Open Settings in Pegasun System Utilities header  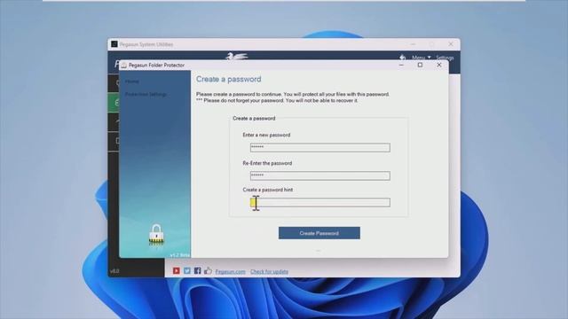tap(445, 58)
